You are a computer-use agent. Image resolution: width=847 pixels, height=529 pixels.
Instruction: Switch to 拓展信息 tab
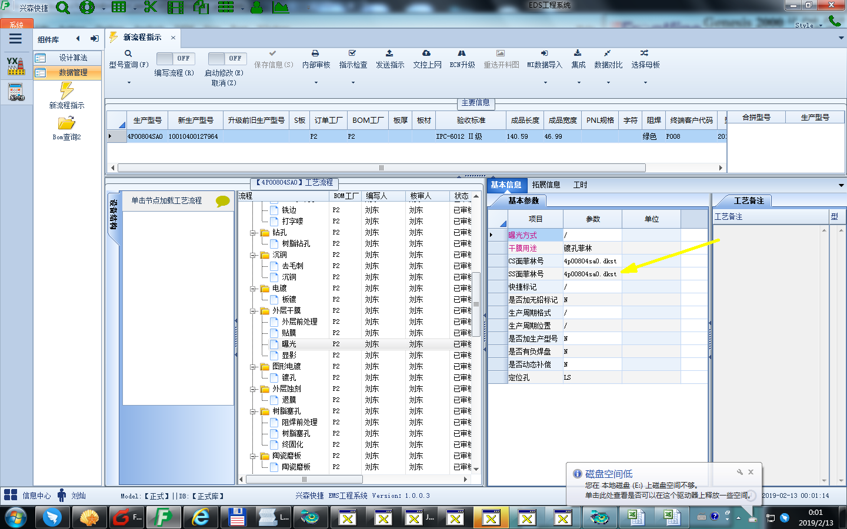[546, 185]
